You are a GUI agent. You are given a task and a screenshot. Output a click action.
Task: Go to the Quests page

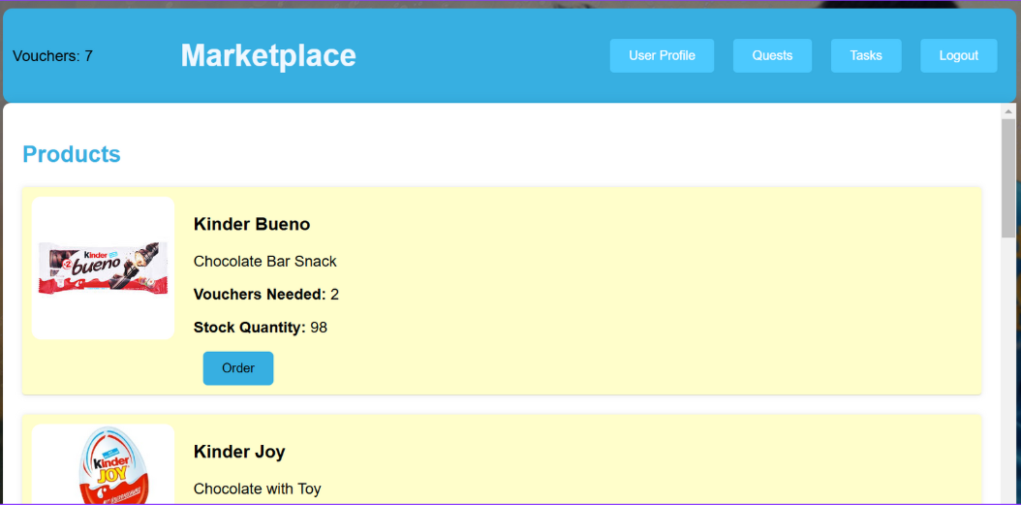click(772, 55)
